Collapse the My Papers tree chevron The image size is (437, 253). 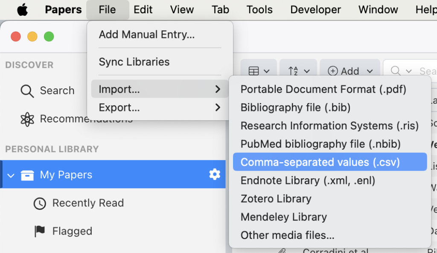point(11,175)
